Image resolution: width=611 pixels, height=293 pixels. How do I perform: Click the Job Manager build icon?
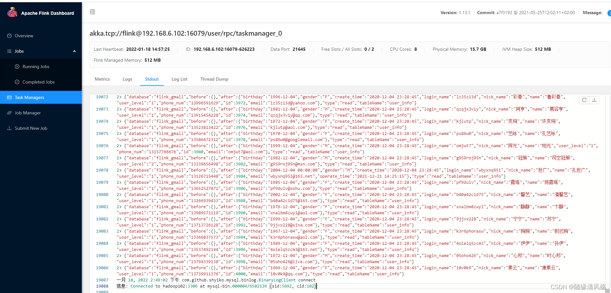(9, 113)
